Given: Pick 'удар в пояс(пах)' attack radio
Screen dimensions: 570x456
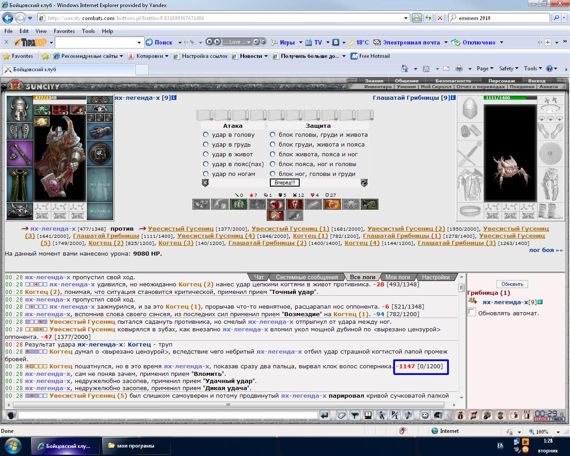Looking at the screenshot, I should pos(206,164).
